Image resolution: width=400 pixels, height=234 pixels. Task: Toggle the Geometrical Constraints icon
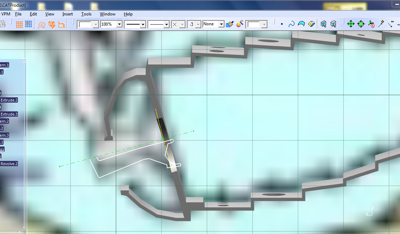click(x=52, y=25)
